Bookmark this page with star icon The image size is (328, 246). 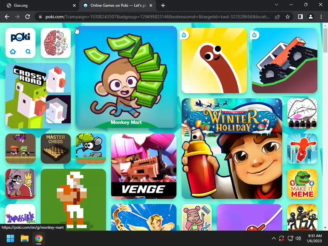point(288,17)
